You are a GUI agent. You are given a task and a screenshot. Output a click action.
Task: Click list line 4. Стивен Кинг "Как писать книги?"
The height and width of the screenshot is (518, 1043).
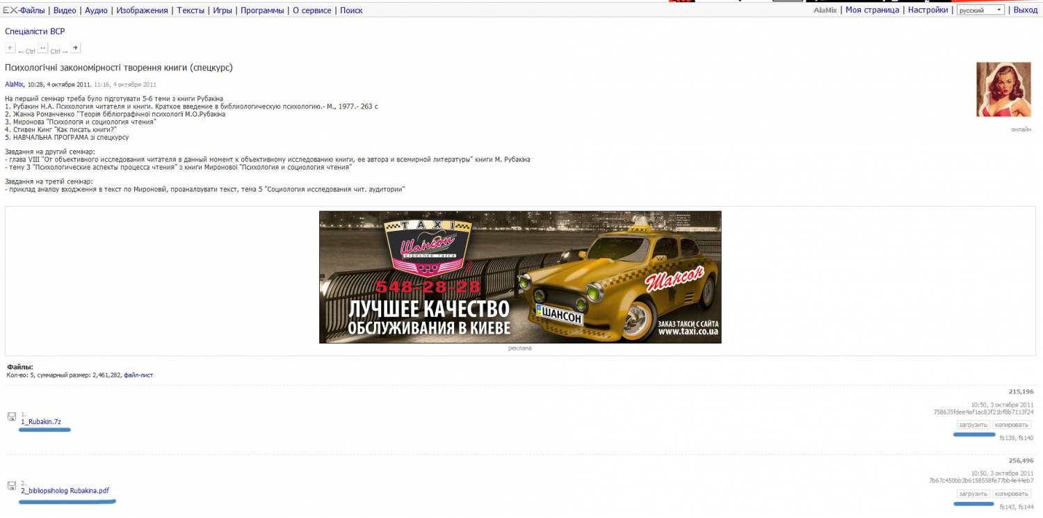click(60, 129)
